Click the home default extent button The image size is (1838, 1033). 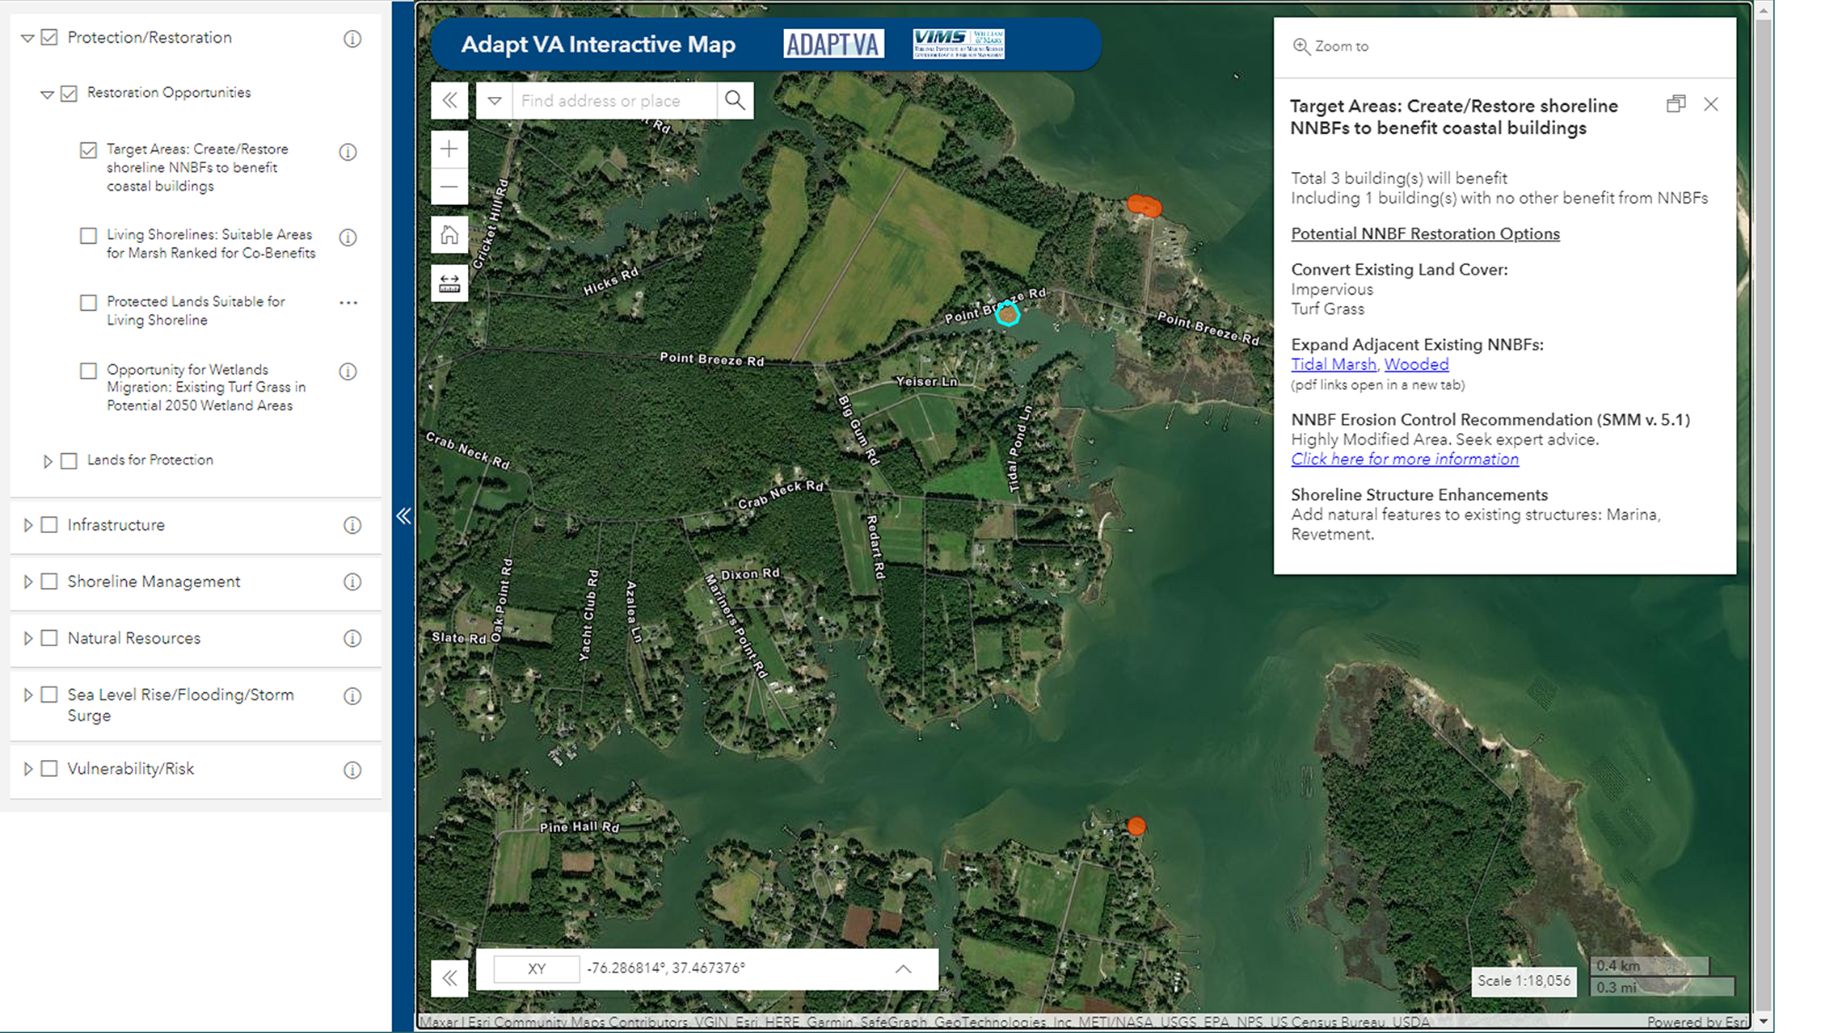449,235
